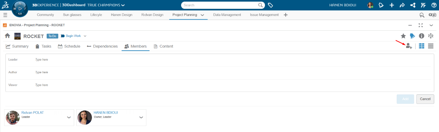Toggle project subscription bell icon
Image resolution: width=439 pixels, height=132 pixels.
[x=412, y=36]
